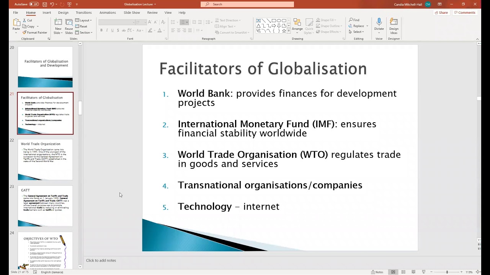Click the Search box

(247, 4)
